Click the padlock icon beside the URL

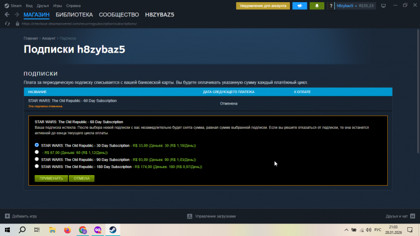[x=17, y=24]
